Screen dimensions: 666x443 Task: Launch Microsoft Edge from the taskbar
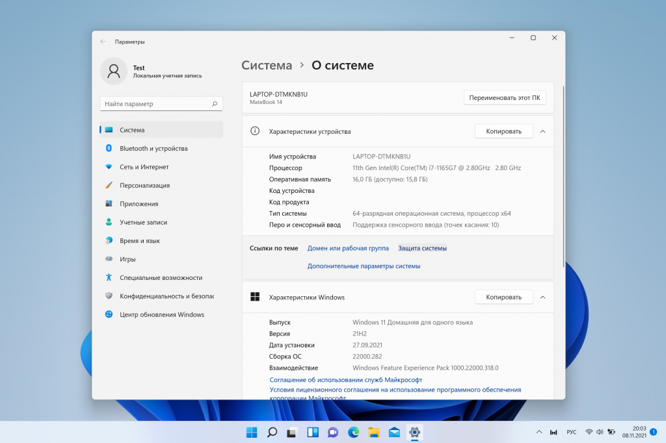coord(353,432)
